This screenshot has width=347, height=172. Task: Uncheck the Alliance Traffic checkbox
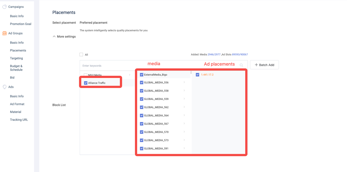(x=86, y=83)
